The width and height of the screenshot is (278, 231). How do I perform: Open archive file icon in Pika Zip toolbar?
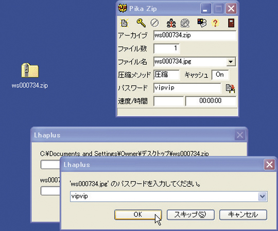coord(124,23)
